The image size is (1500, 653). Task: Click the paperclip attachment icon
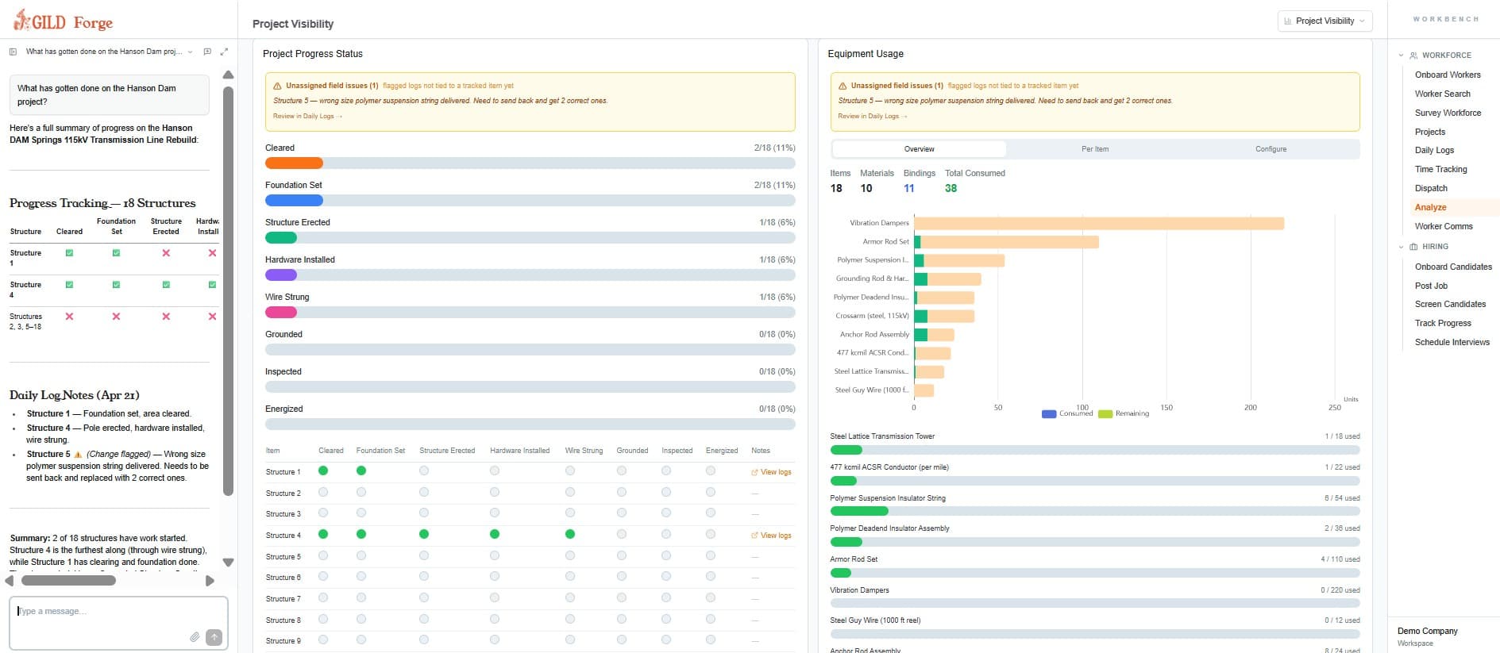coord(195,637)
